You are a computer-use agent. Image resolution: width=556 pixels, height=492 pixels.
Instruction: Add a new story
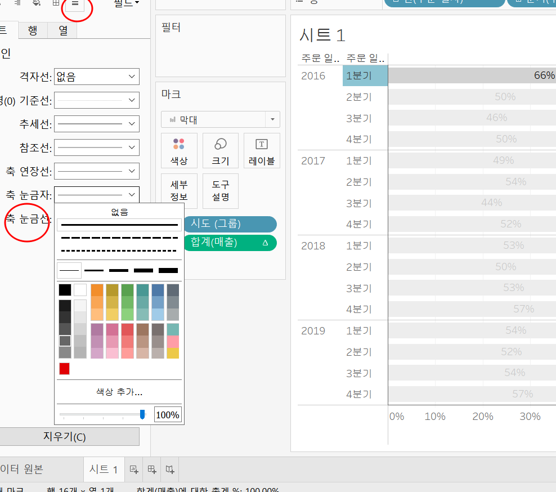coord(170,469)
